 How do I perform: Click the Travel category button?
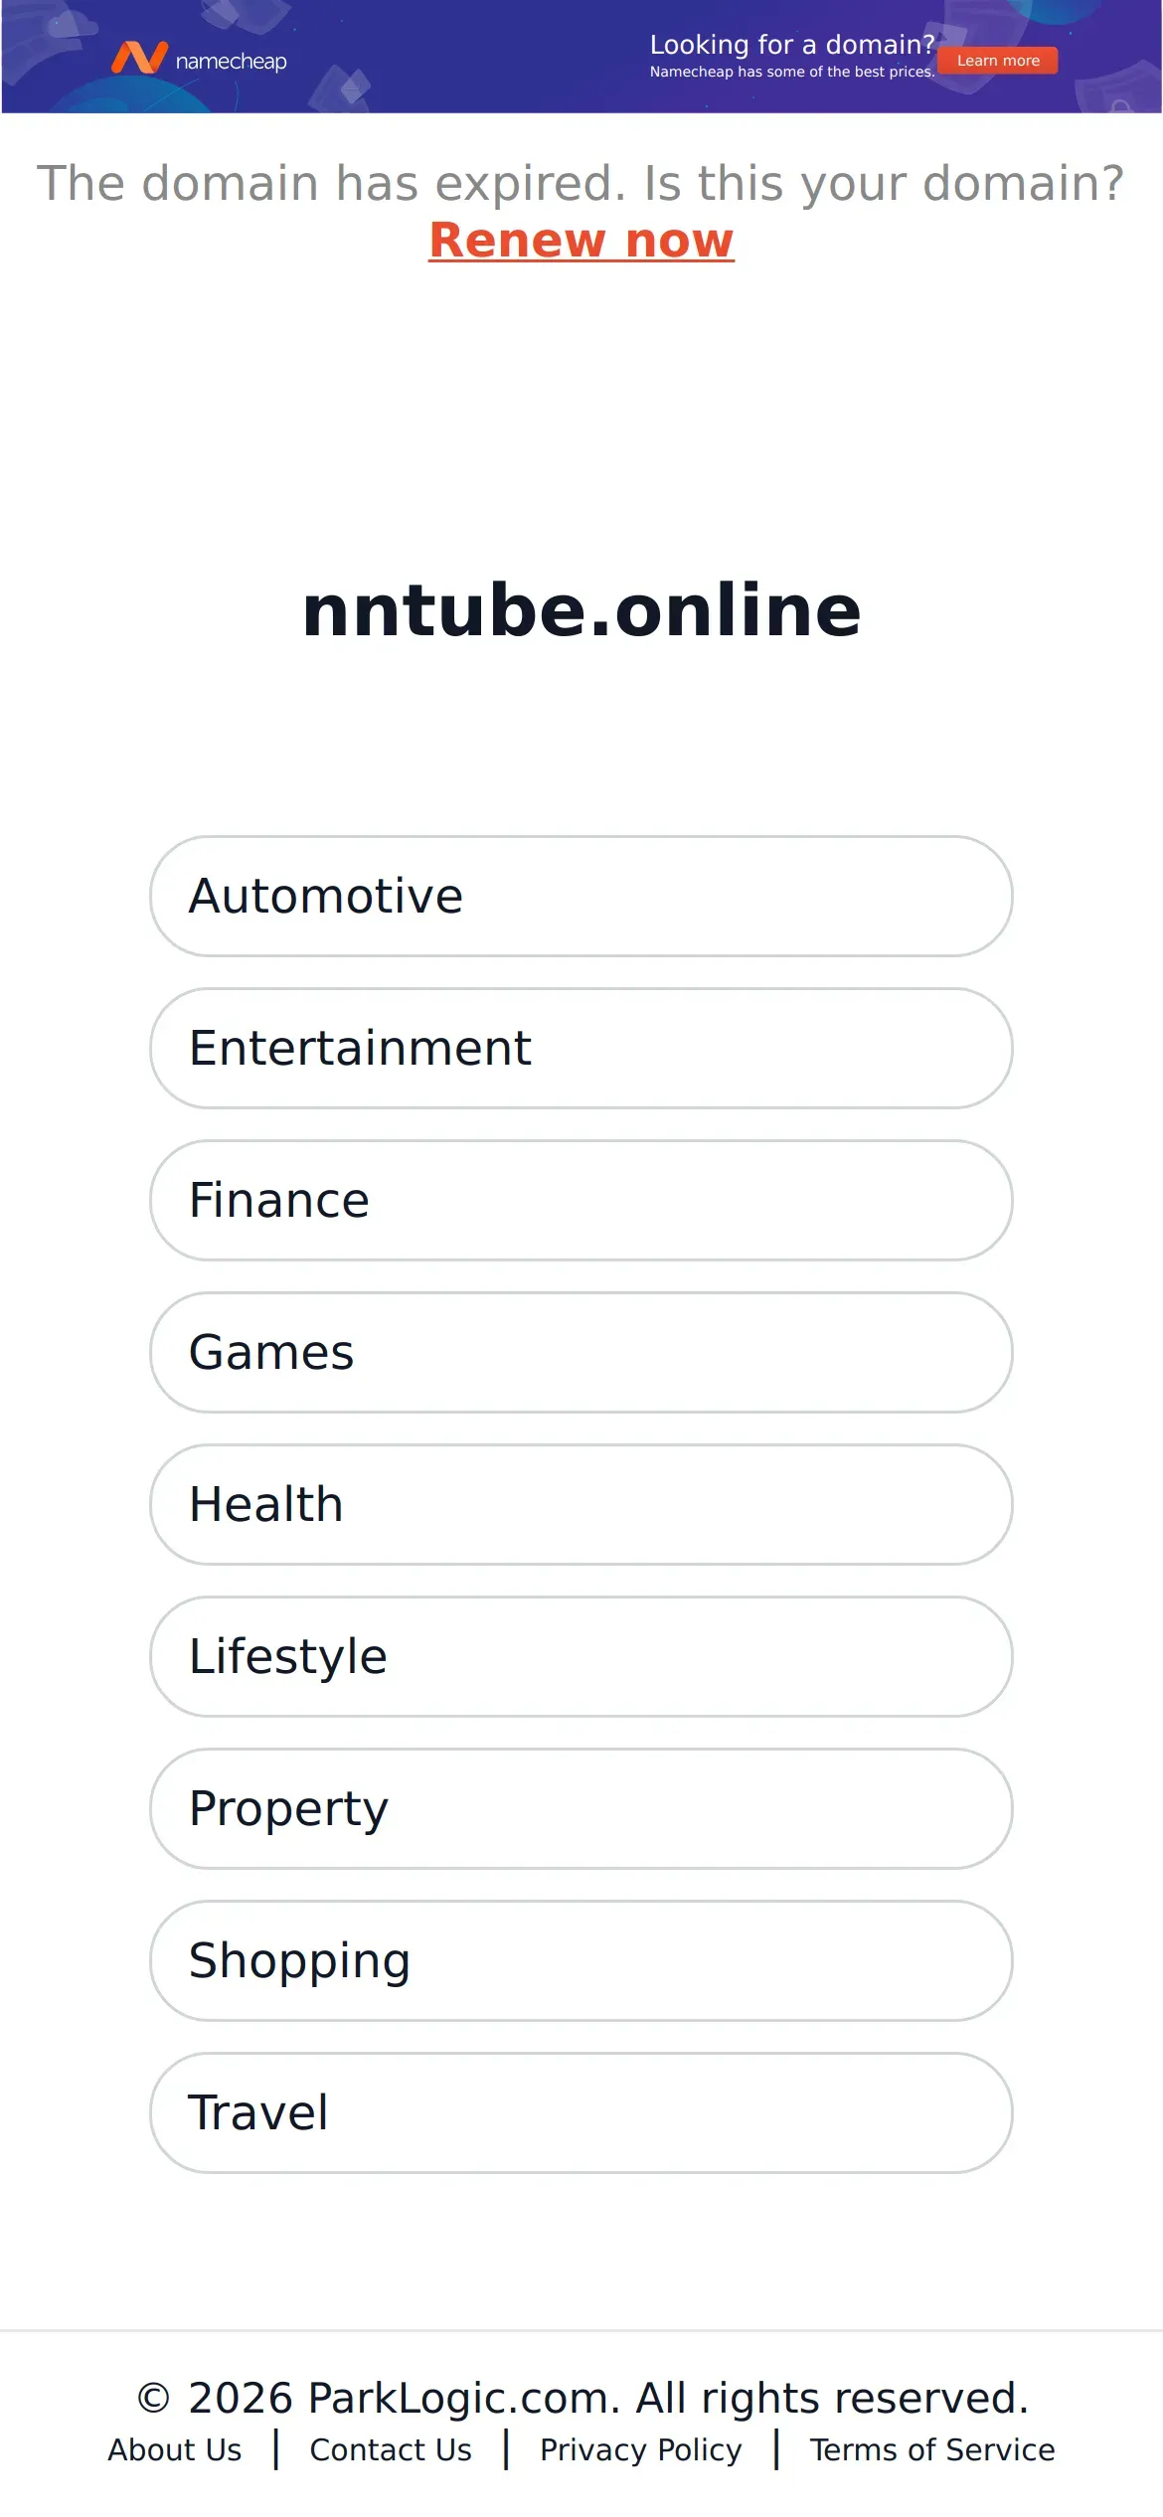click(x=581, y=2112)
